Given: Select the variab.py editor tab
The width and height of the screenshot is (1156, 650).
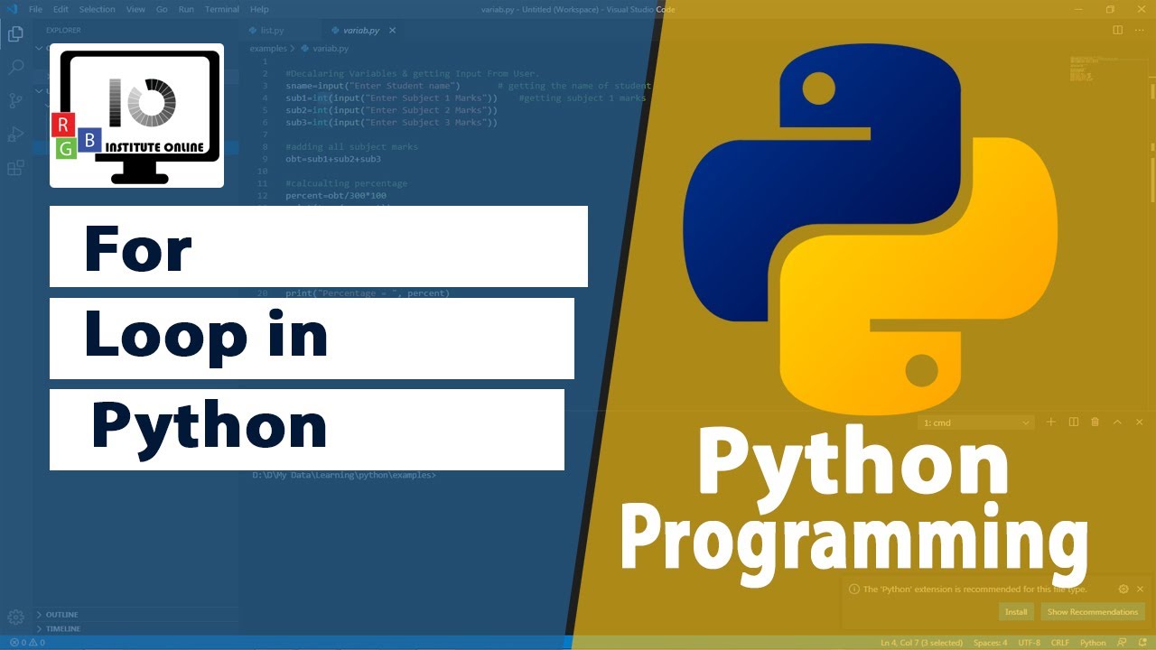Looking at the screenshot, I should 361,31.
